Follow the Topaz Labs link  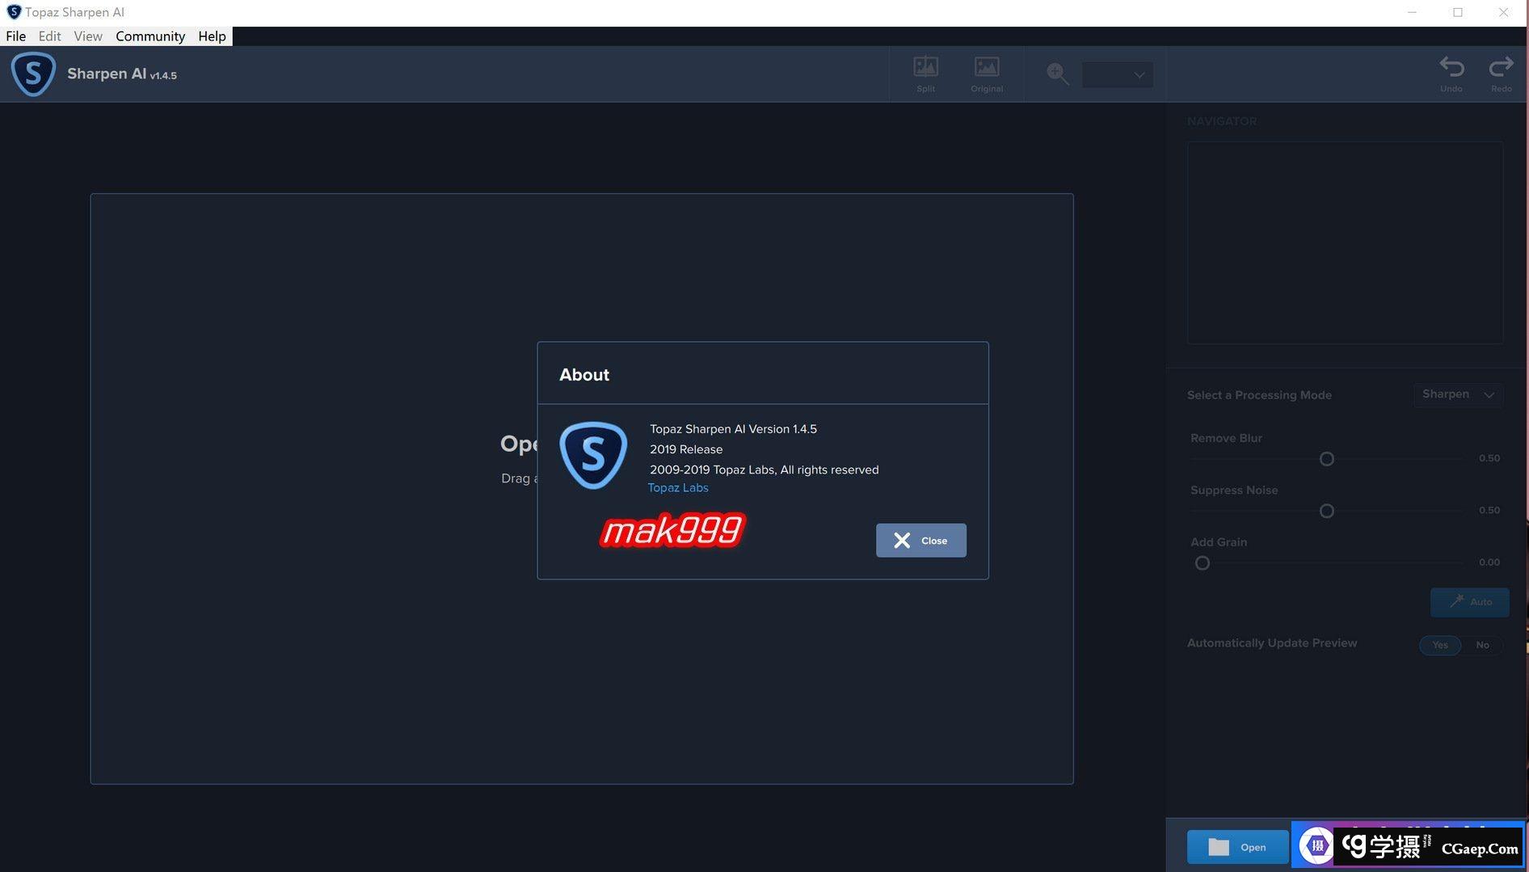pos(678,488)
